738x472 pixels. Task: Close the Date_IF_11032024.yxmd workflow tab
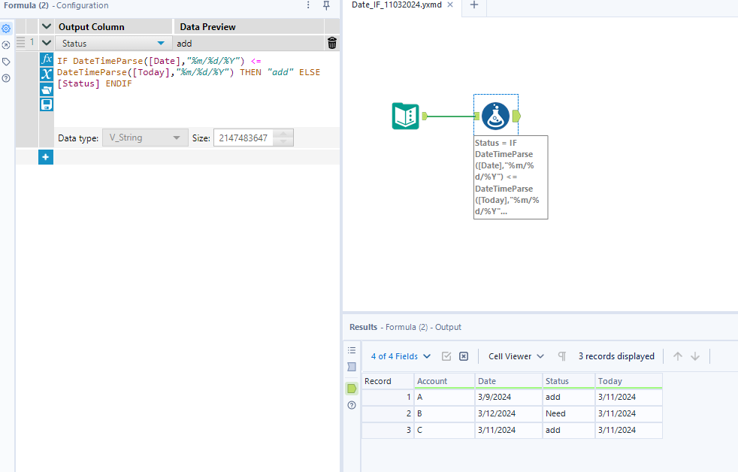tap(450, 5)
